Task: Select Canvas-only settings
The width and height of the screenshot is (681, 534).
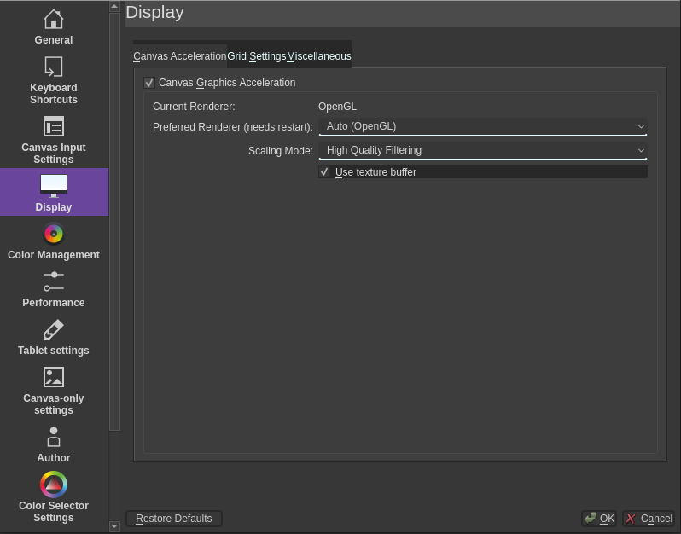Action: click(53, 391)
